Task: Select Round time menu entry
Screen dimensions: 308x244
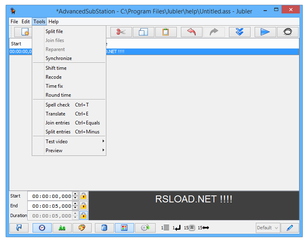Action: [x=69, y=95]
